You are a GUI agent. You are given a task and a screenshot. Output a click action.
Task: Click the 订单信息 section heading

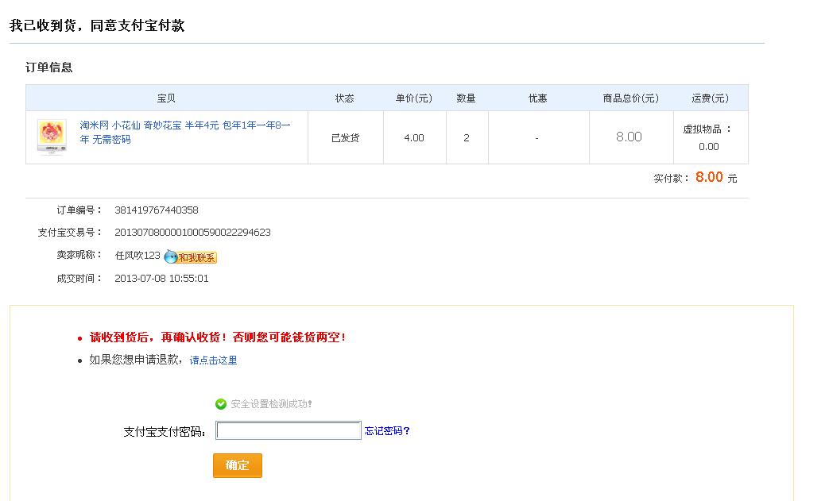coord(48,67)
